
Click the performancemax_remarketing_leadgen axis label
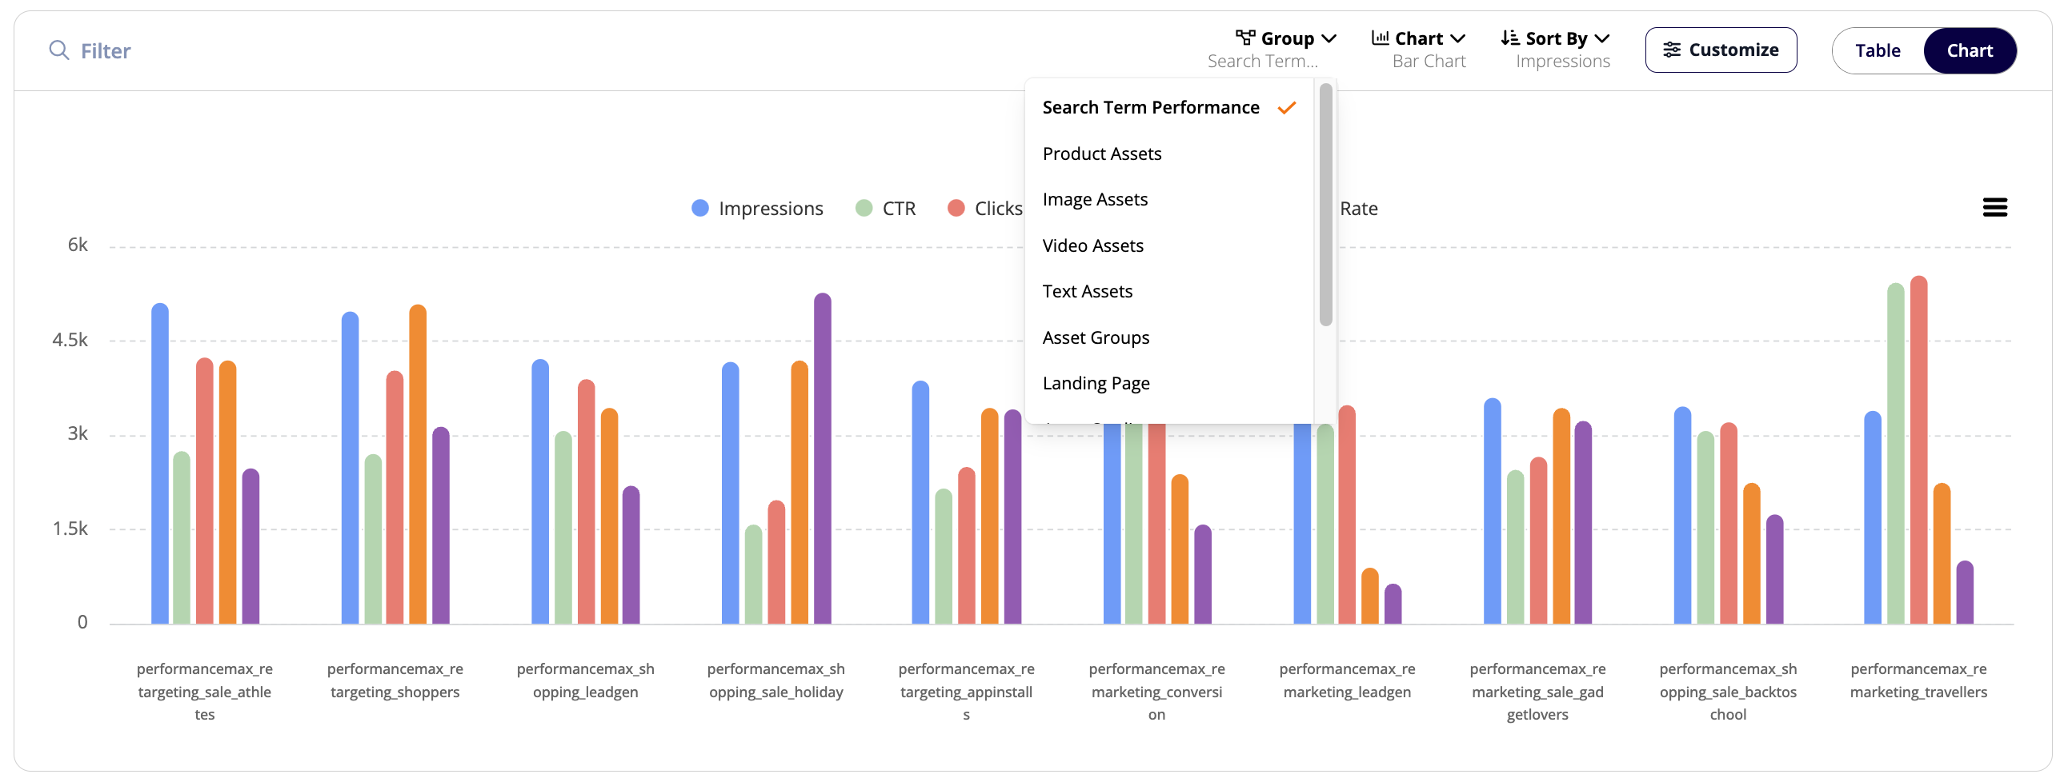point(1346,680)
